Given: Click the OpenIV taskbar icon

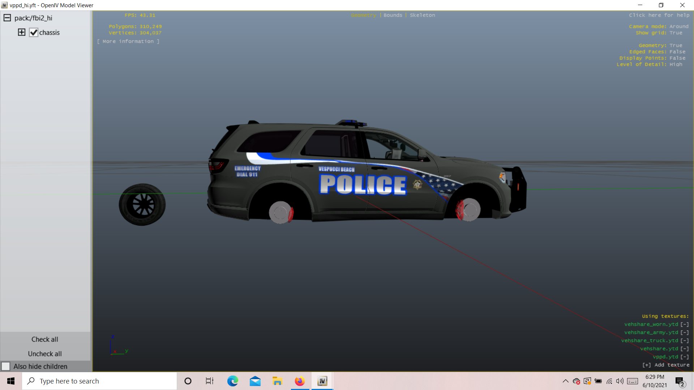Looking at the screenshot, I should (322, 381).
